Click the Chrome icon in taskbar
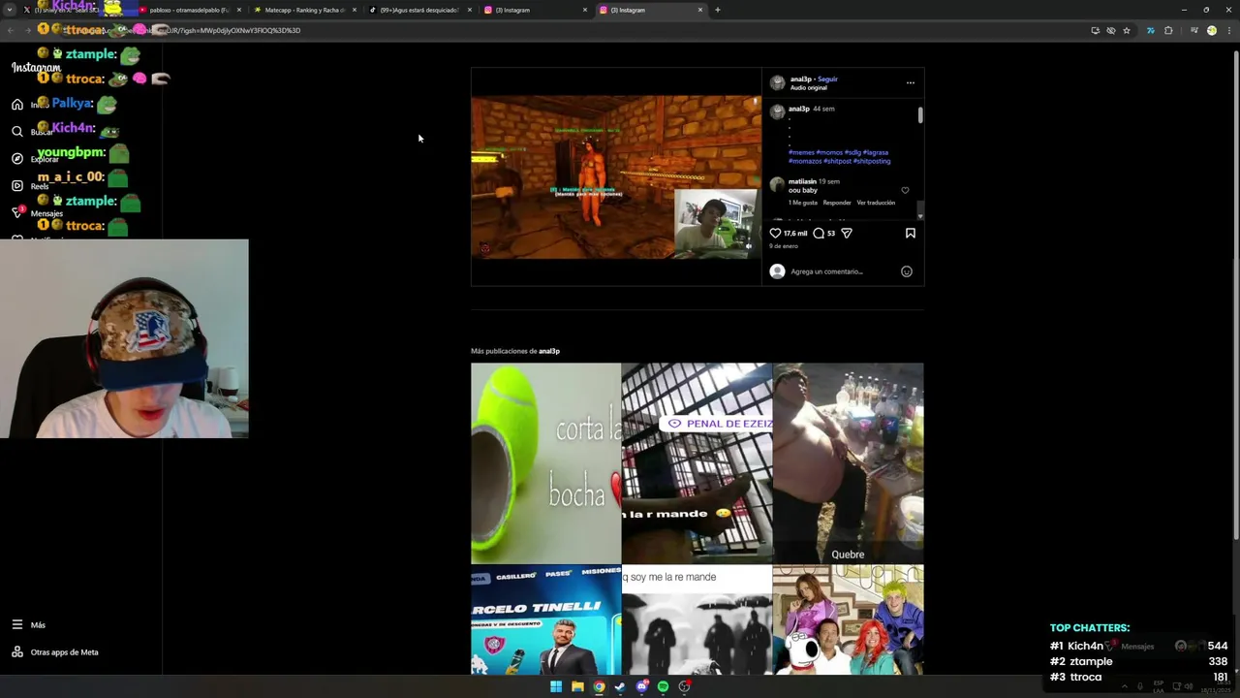This screenshot has height=698, width=1240. (x=599, y=686)
